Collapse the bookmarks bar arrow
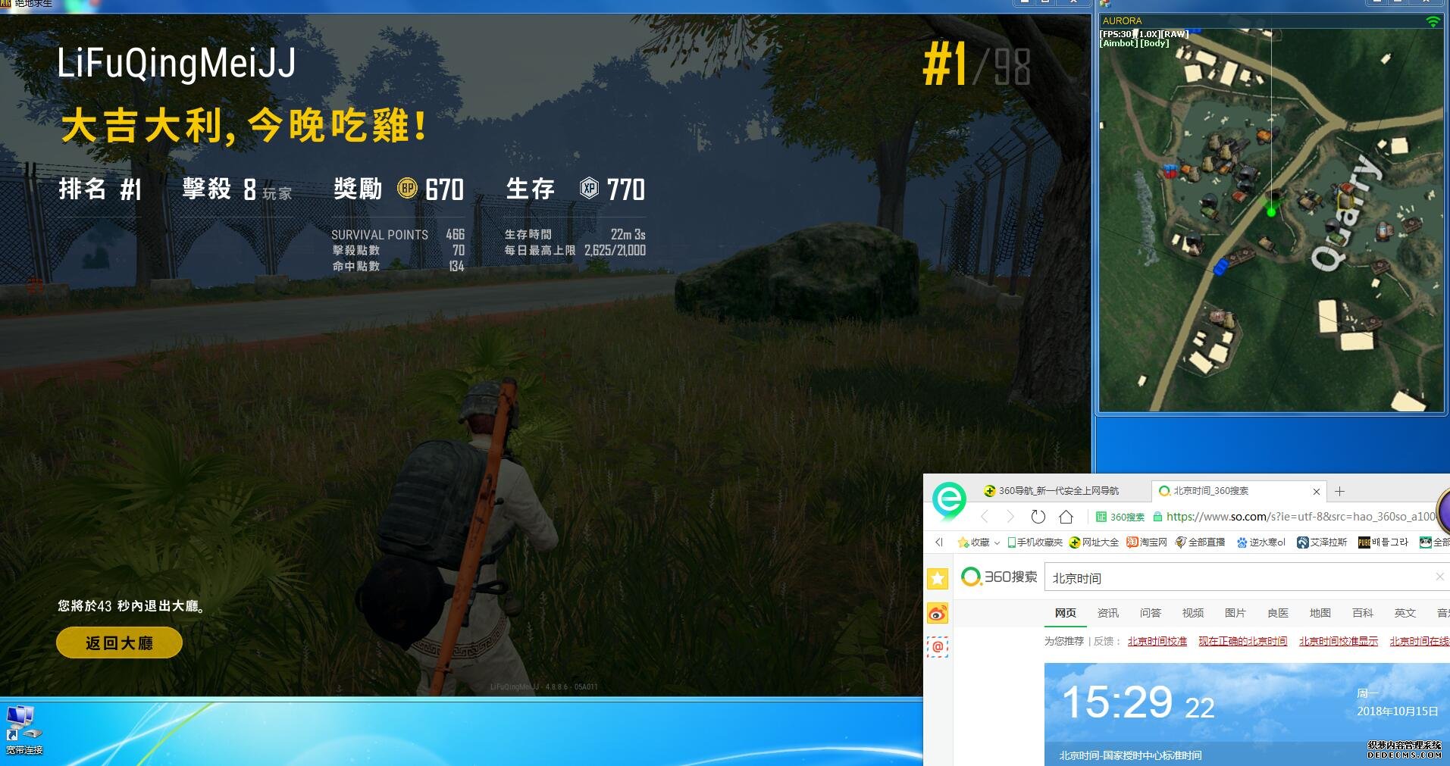The width and height of the screenshot is (1450, 766). (x=939, y=542)
